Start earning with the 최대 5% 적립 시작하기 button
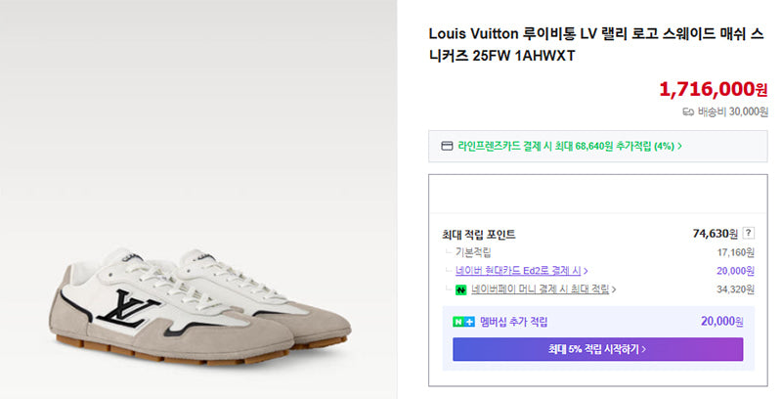The height and width of the screenshot is (399, 782). (x=597, y=349)
